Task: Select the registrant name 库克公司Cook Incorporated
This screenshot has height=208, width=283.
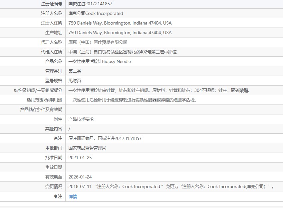Action: point(96,14)
